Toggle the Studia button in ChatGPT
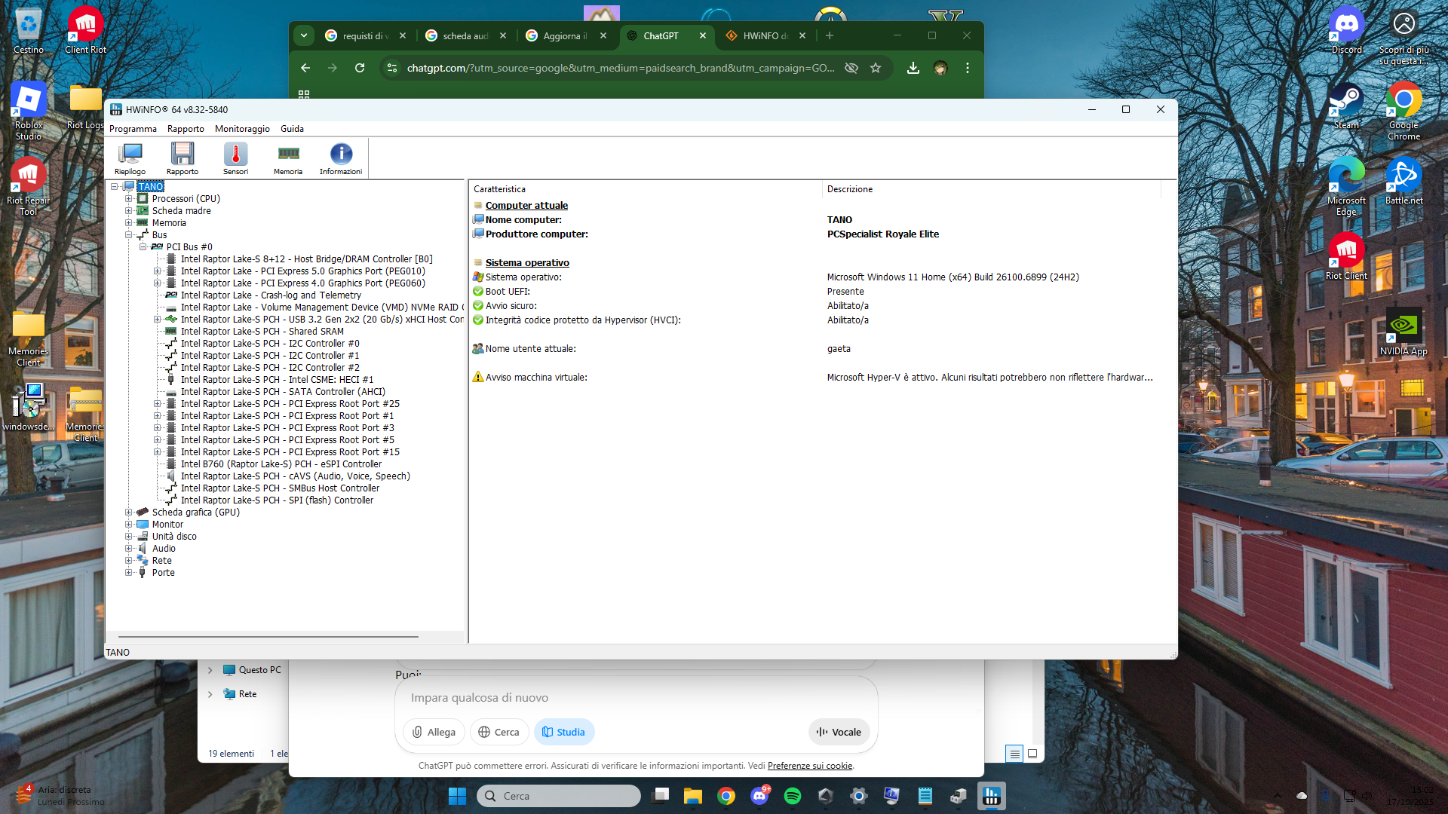The height and width of the screenshot is (814, 1448). pyautogui.click(x=564, y=732)
